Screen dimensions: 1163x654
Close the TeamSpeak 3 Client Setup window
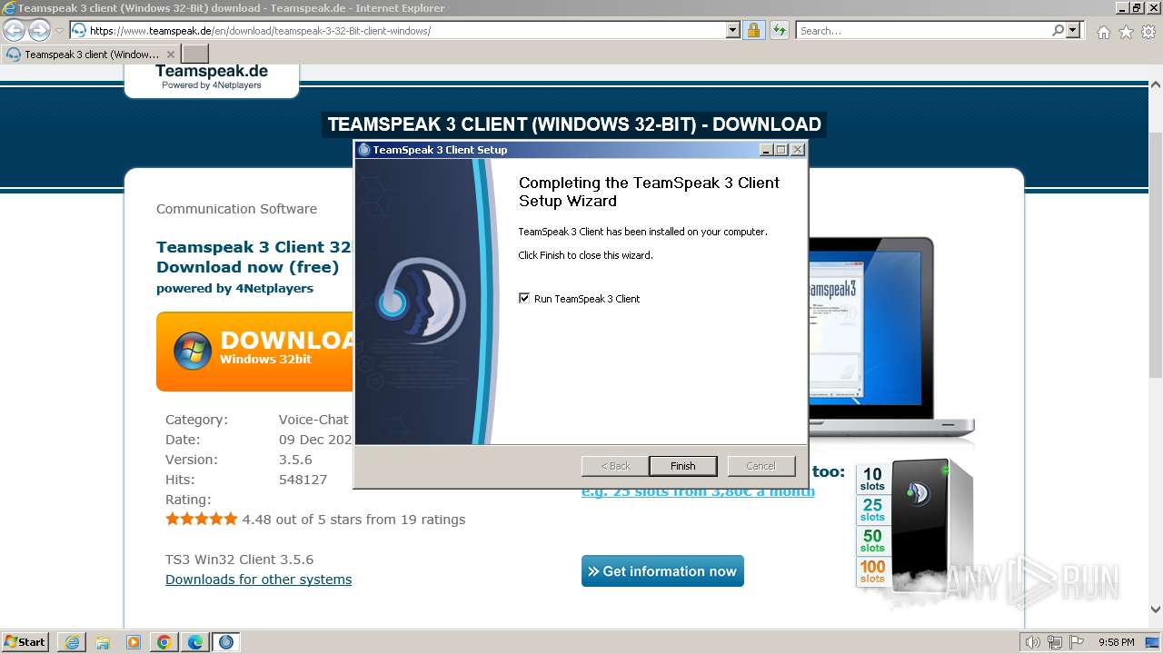coord(797,149)
